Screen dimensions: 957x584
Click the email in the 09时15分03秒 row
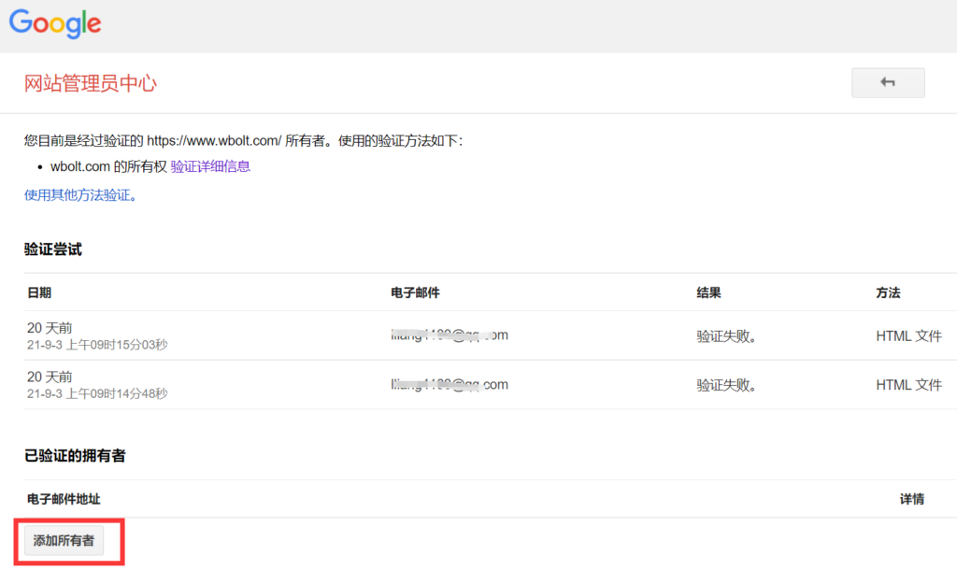tap(450, 335)
